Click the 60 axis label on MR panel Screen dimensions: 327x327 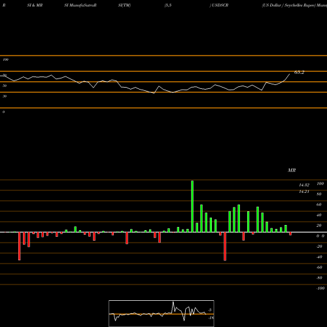point(319,205)
